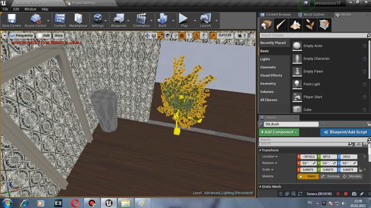Open the Edit menu

click(16, 9)
